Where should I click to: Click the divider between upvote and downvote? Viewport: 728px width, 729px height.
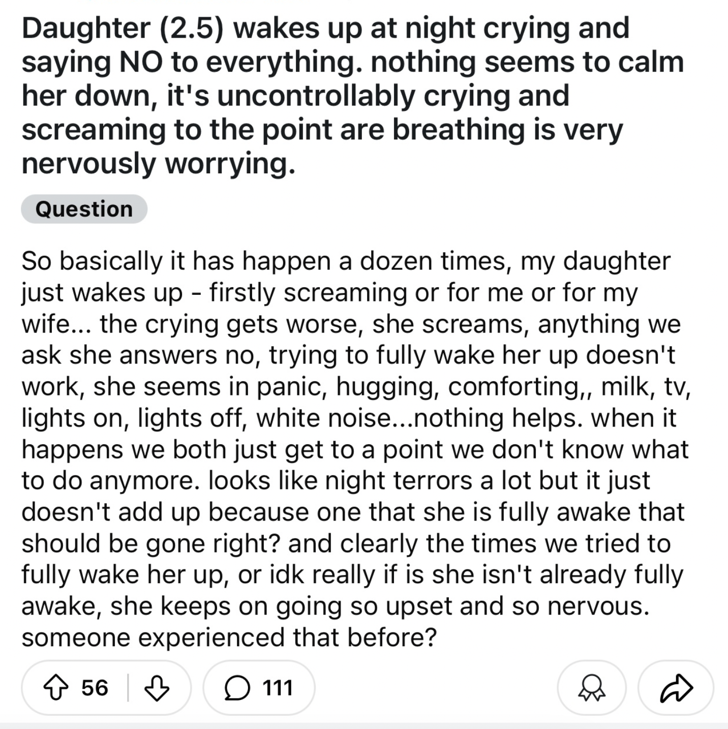pos(128,688)
